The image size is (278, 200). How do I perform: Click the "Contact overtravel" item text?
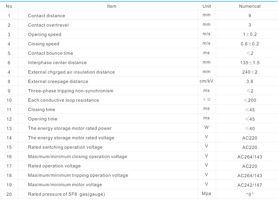[x=48, y=25]
